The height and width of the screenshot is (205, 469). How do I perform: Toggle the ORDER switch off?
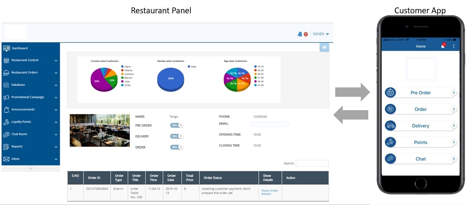[x=177, y=147]
